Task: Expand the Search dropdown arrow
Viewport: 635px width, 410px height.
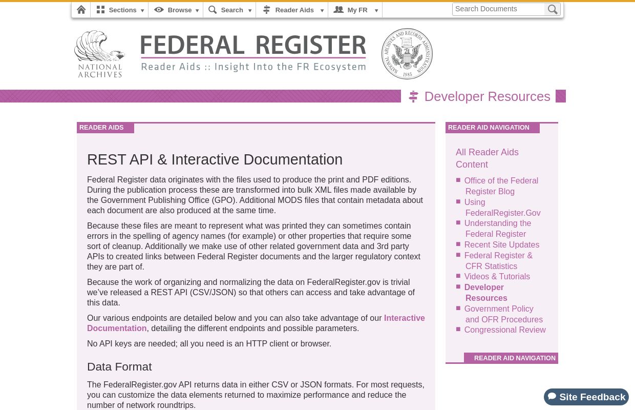Action: click(250, 11)
